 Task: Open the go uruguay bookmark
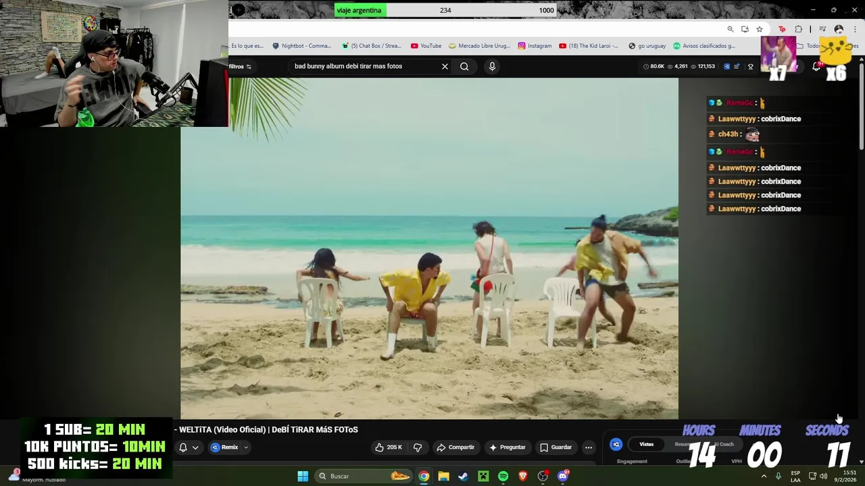(647, 46)
